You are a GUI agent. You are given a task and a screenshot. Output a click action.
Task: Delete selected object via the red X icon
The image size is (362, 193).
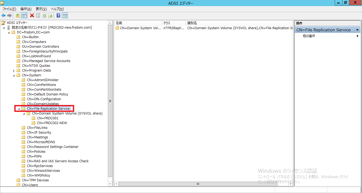[31, 15]
